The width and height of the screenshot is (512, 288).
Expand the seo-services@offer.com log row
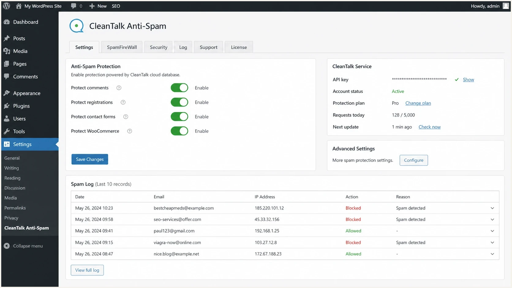pyautogui.click(x=492, y=219)
